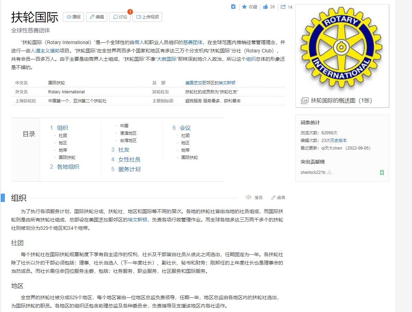Click the album icon beside 扶轮国际的概述图
The image size is (412, 312).
tap(304, 101)
